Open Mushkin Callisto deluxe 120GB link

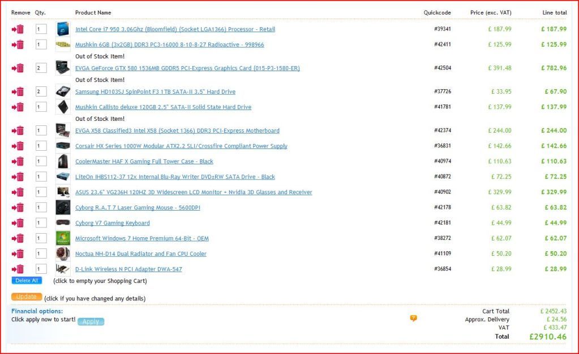click(x=163, y=107)
